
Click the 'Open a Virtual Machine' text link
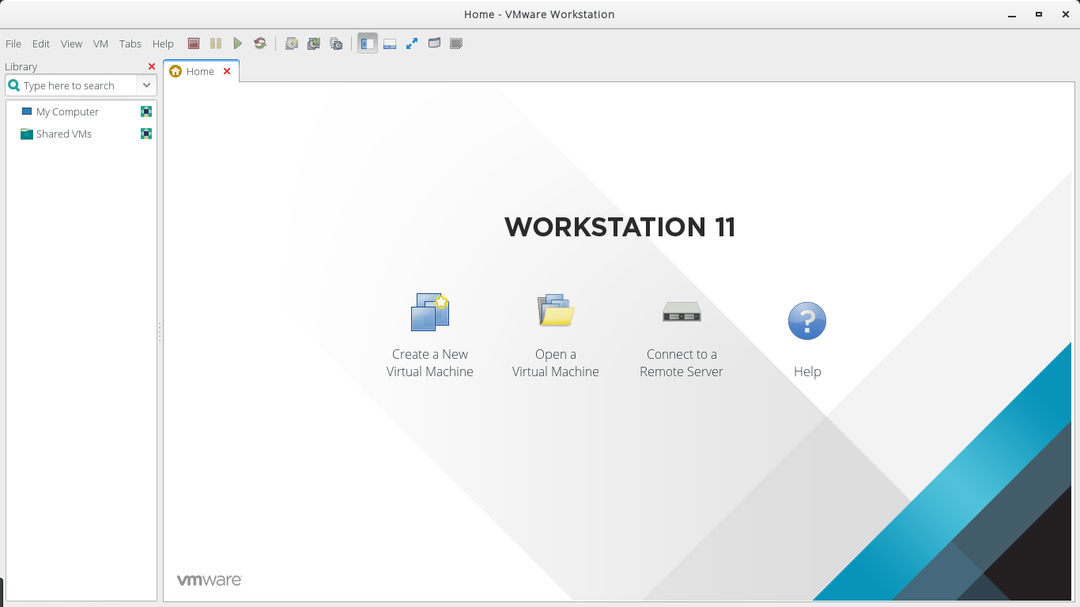pyautogui.click(x=556, y=363)
